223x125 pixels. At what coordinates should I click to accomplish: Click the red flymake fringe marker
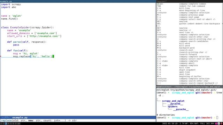click(x=1, y=56)
